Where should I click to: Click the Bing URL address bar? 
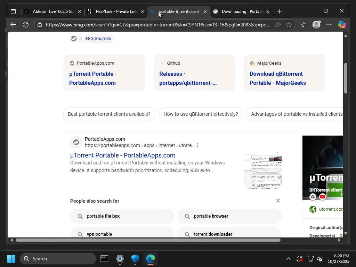[158, 25]
